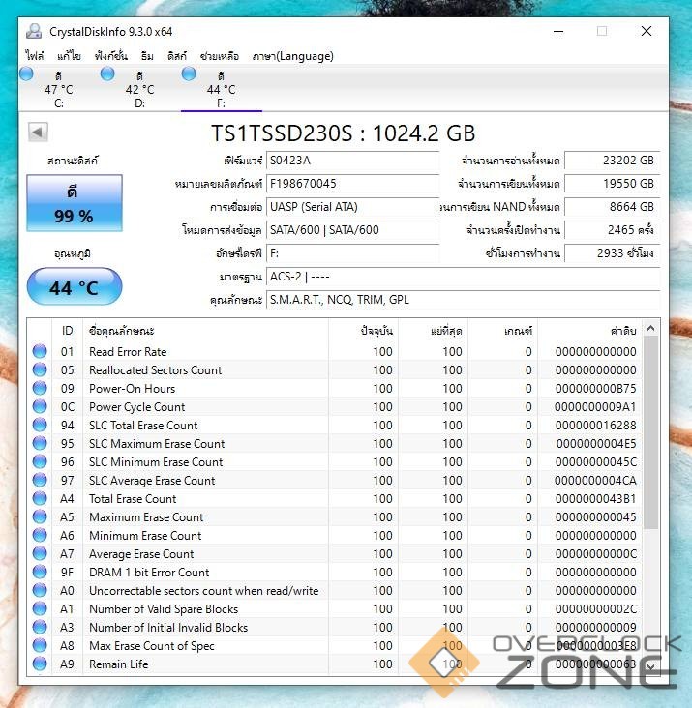Switch to the C: drive tab at 47 °C

(59, 89)
